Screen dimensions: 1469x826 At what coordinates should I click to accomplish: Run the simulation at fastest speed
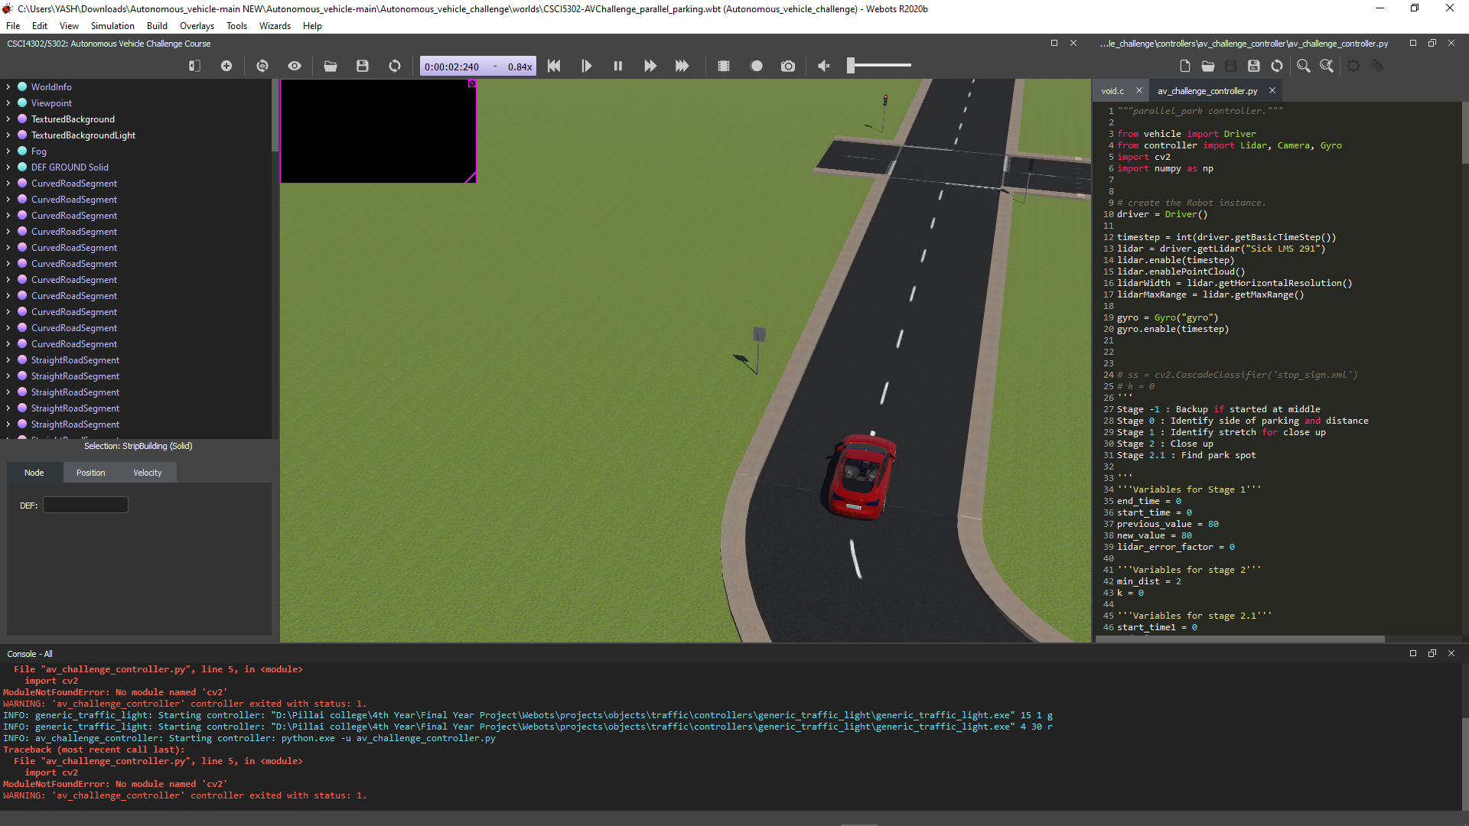pos(682,67)
